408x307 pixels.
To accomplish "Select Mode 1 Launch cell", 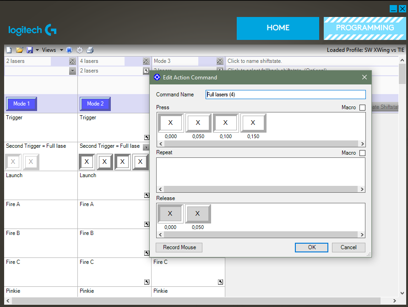I will pos(41,185).
